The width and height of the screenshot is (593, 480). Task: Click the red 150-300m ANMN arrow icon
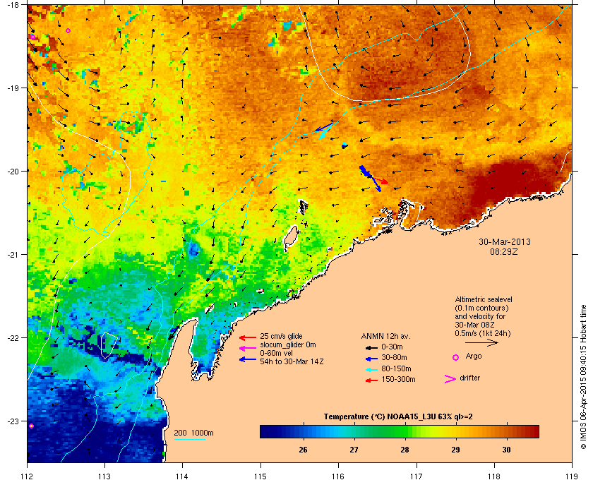(371, 380)
